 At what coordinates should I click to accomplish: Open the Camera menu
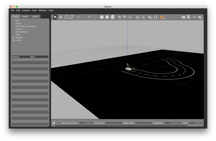[x=26, y=10]
